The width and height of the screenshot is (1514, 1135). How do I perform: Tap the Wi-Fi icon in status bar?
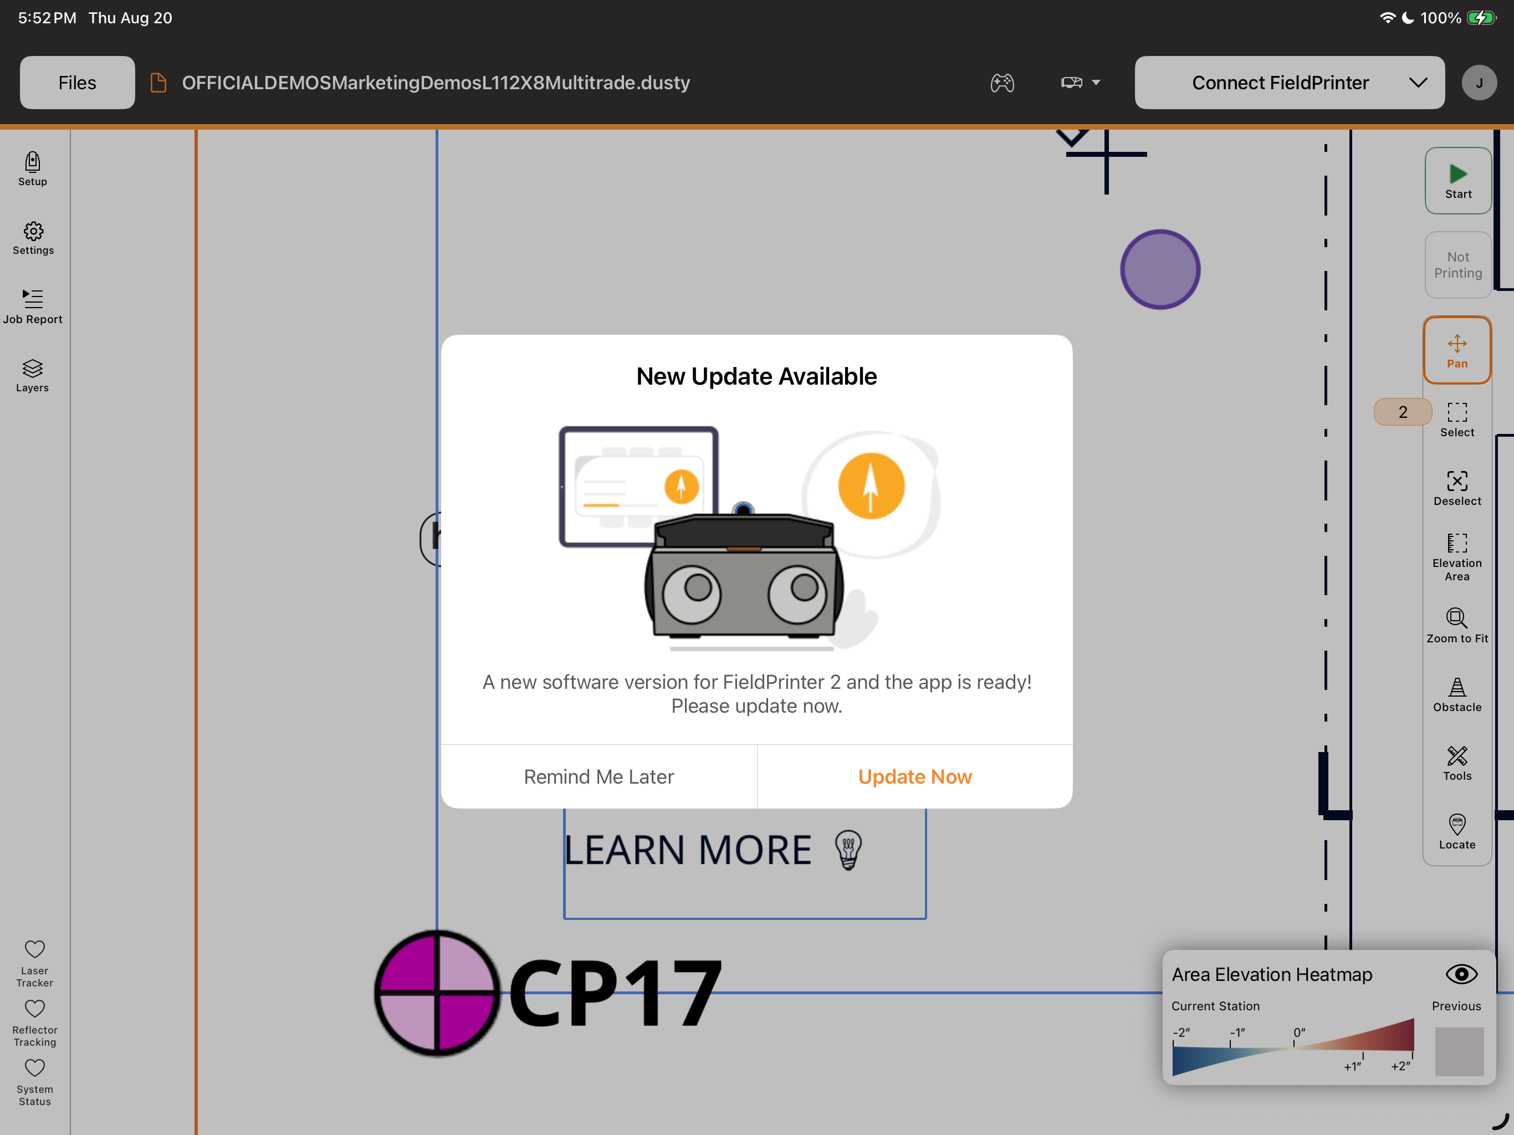(x=1388, y=18)
